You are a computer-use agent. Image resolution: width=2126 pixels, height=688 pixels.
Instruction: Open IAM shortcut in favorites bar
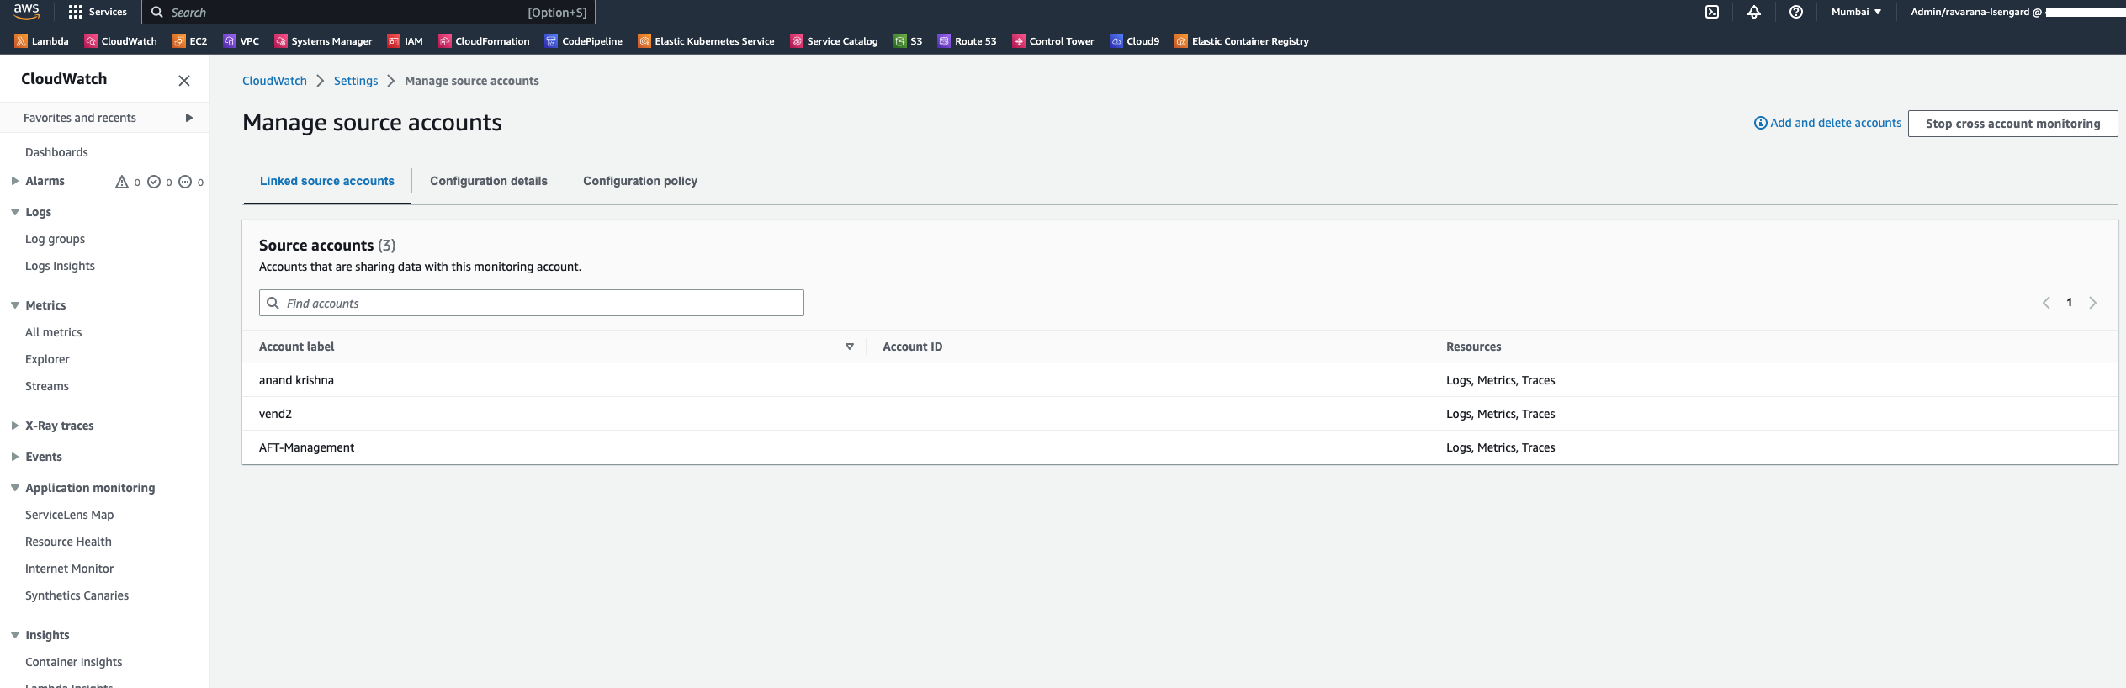coord(406,41)
